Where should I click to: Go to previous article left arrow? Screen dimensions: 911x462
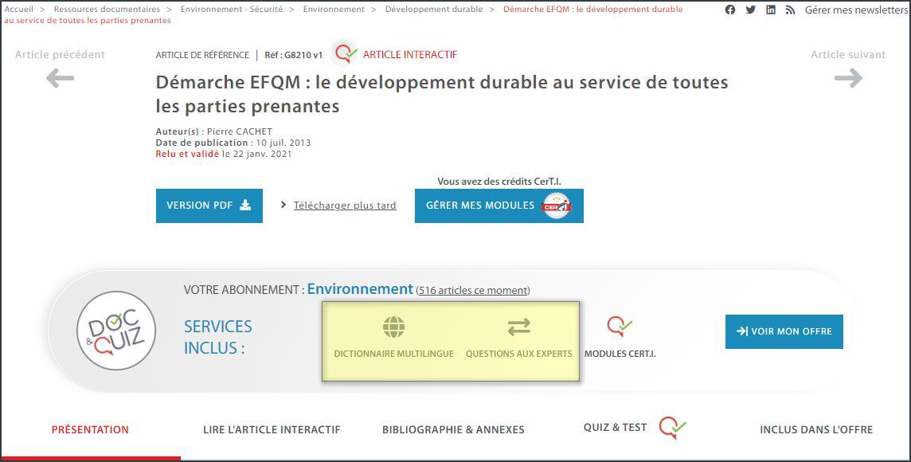(x=60, y=78)
